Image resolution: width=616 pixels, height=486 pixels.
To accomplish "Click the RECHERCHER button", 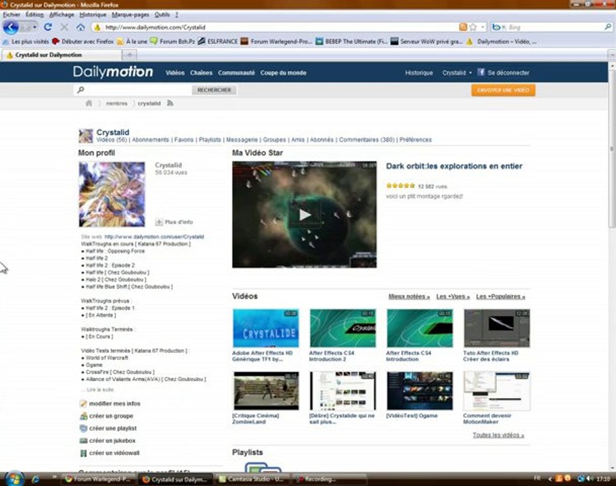I will click(214, 90).
